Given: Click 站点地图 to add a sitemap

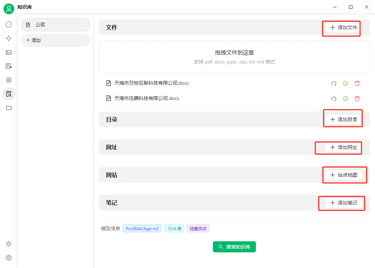Looking at the screenshot, I should 344,175.
